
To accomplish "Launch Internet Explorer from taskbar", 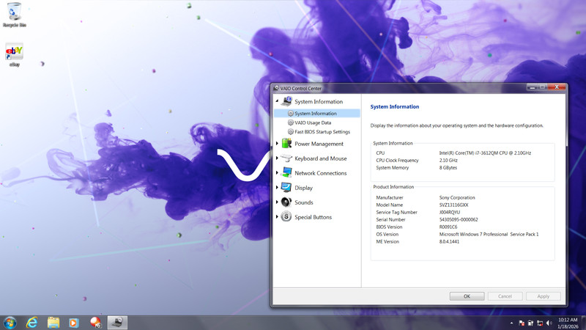I will (x=31, y=323).
